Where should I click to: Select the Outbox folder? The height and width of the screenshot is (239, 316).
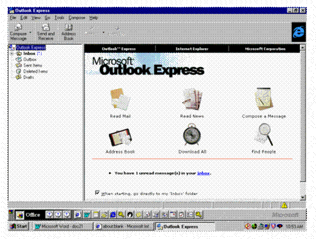[30, 59]
